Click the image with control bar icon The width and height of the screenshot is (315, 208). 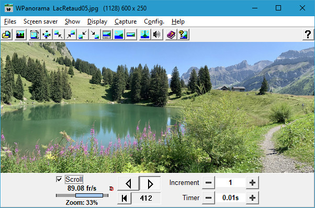point(107,35)
